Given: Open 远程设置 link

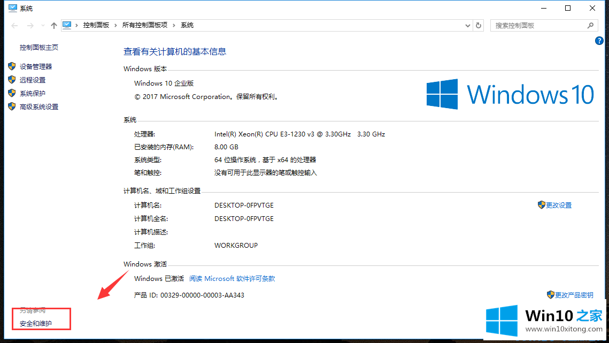Looking at the screenshot, I should point(33,80).
